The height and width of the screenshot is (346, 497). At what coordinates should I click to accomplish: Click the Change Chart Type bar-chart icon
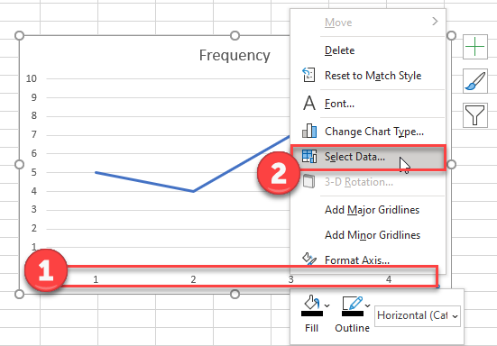(309, 131)
